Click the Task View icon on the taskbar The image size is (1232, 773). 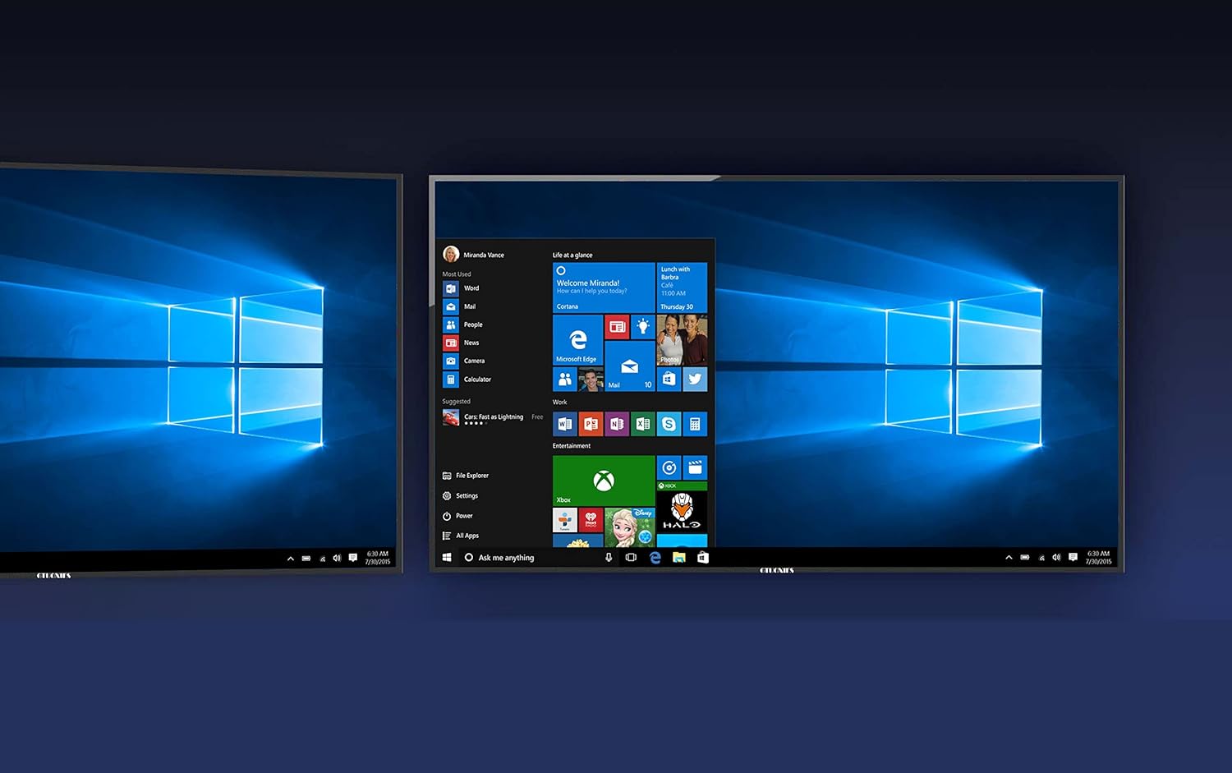coord(631,558)
